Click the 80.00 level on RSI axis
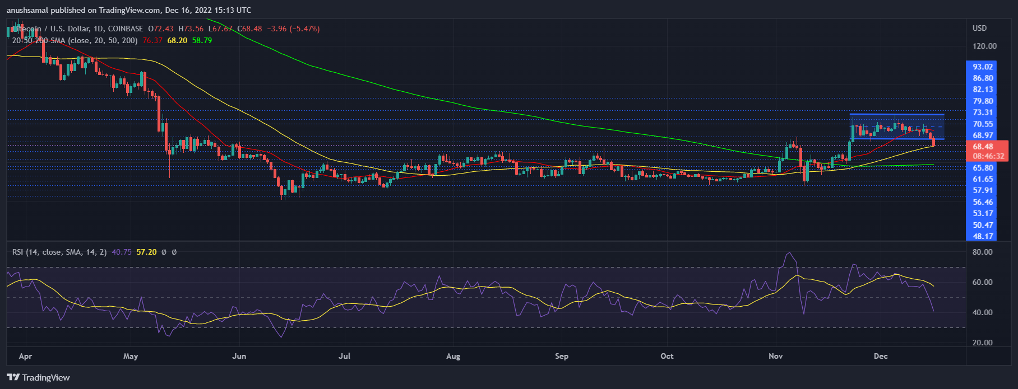This screenshot has height=389, width=1018. [x=982, y=252]
